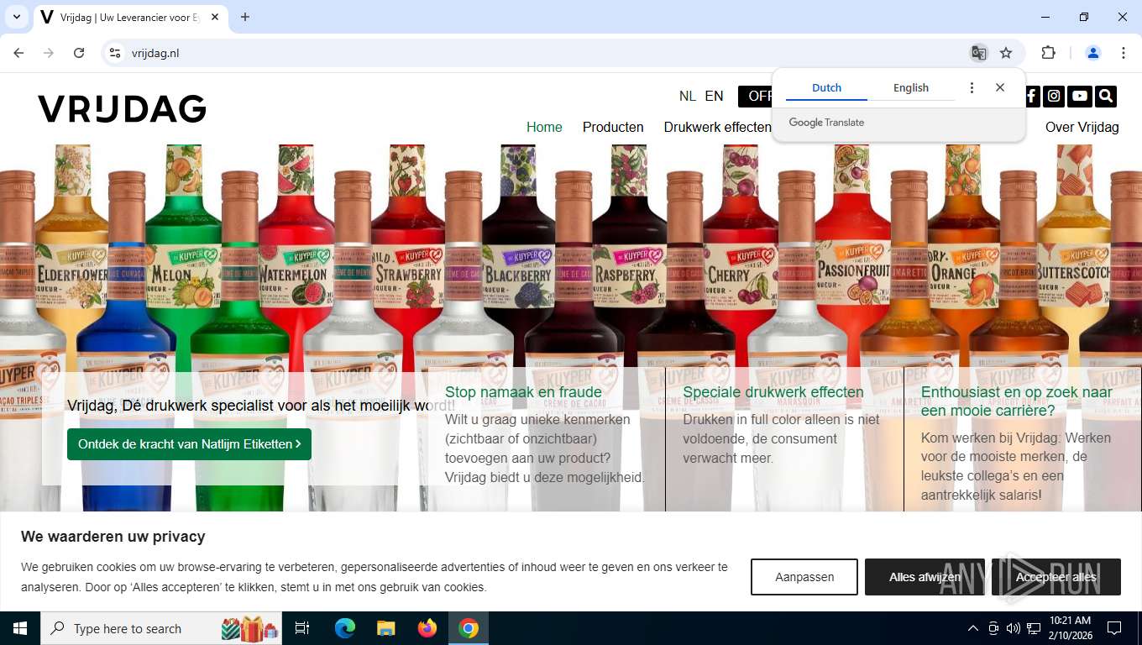
Task: Open Vrijdag's YouTube icon
Action: pos(1080,96)
